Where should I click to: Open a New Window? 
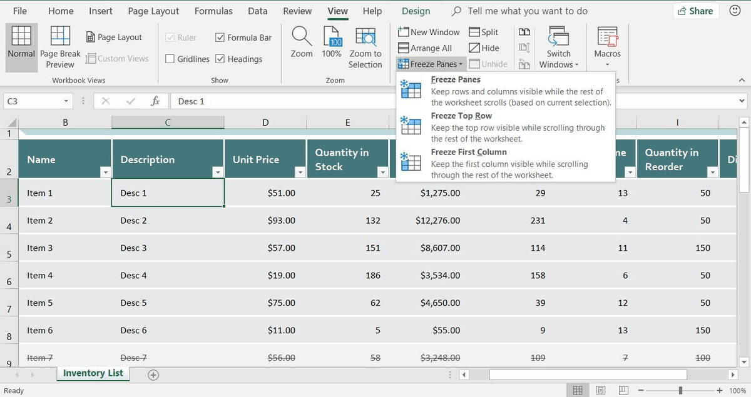click(429, 31)
